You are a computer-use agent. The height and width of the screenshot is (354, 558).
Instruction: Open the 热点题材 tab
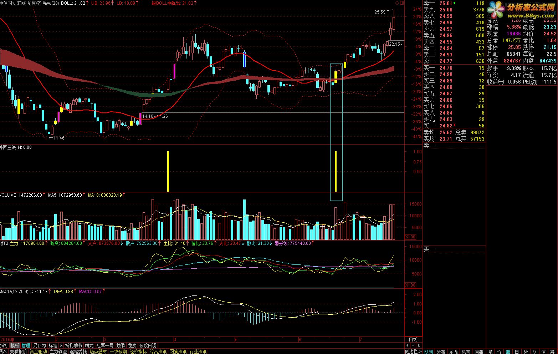tap(98, 352)
